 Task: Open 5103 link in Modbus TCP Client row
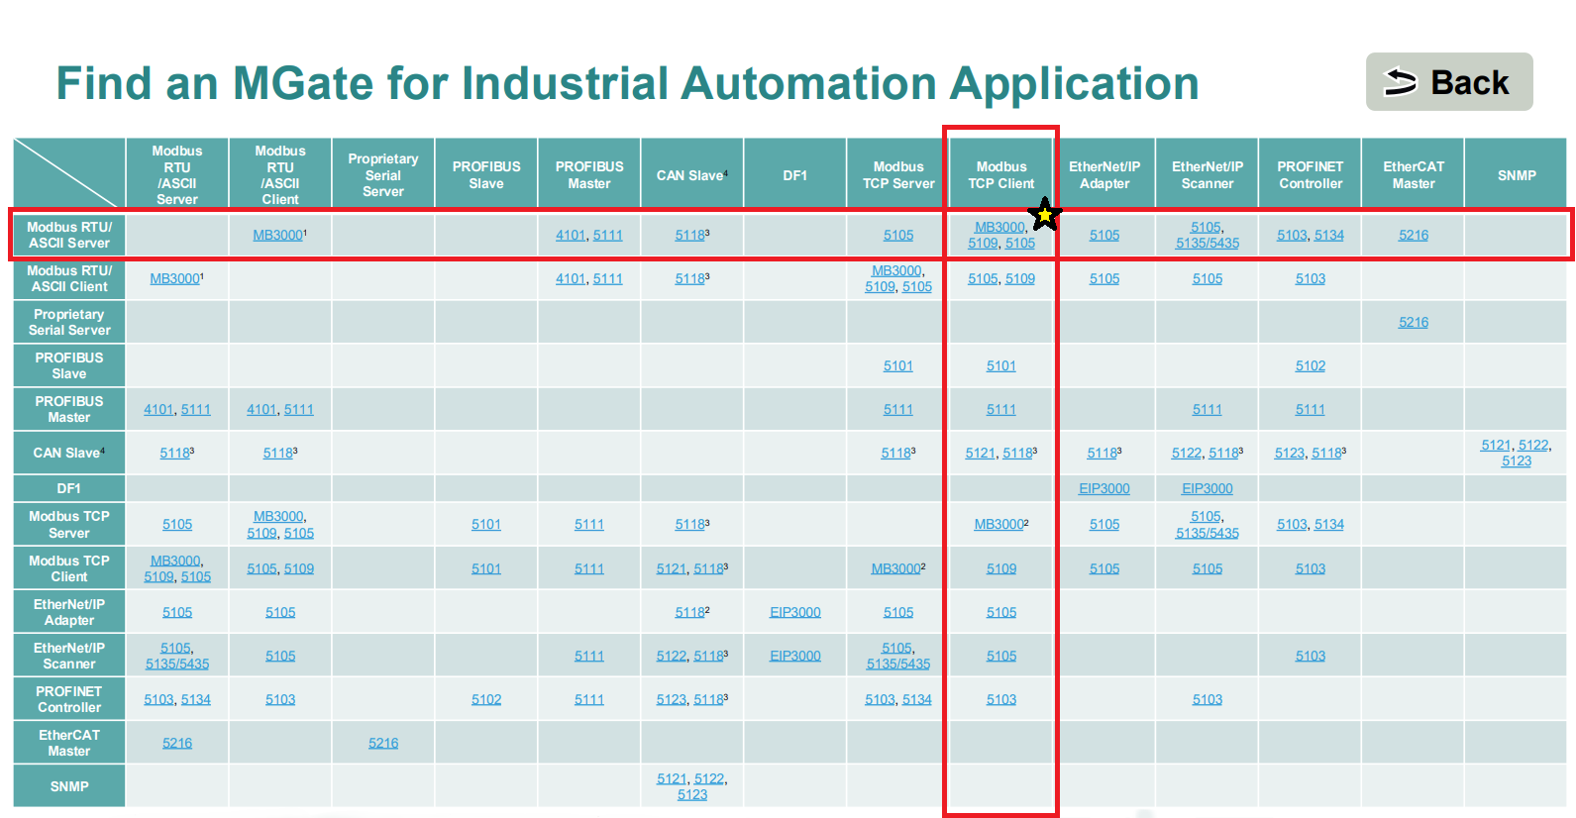point(1311,568)
